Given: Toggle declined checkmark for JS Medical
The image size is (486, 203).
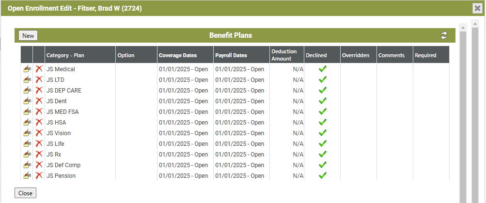Looking at the screenshot, I should [x=323, y=69].
